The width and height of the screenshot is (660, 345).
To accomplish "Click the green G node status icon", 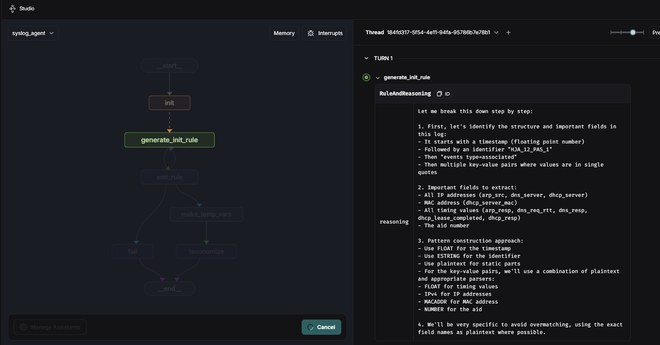I will click(366, 77).
